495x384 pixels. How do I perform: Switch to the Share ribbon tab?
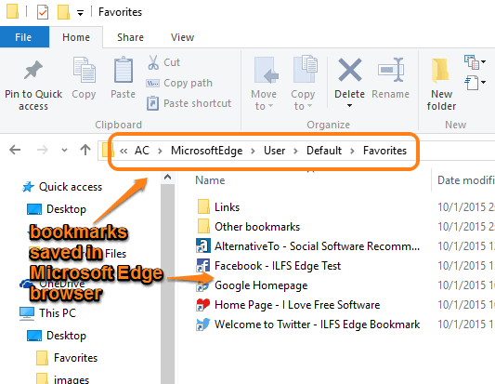point(130,37)
